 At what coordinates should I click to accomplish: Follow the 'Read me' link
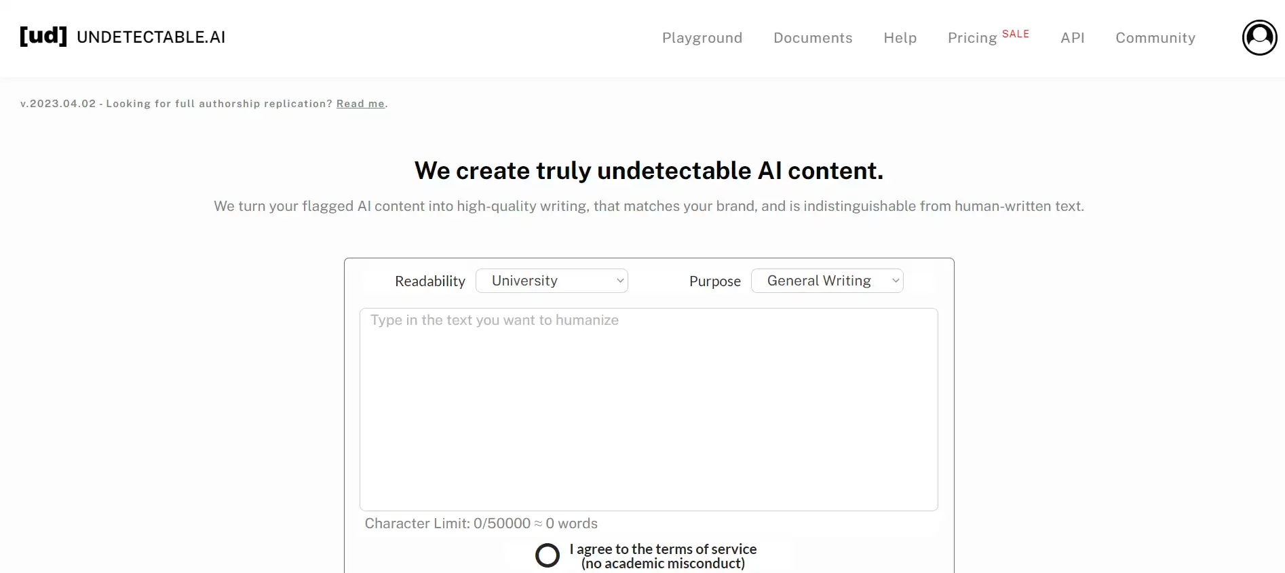[360, 104]
